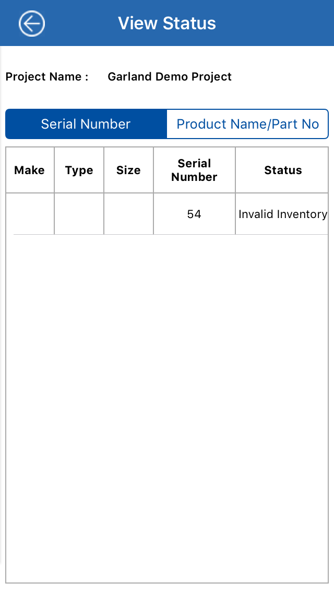Screen dimensions: 334x594
Task: Click the Type column header
Action: pos(79,170)
